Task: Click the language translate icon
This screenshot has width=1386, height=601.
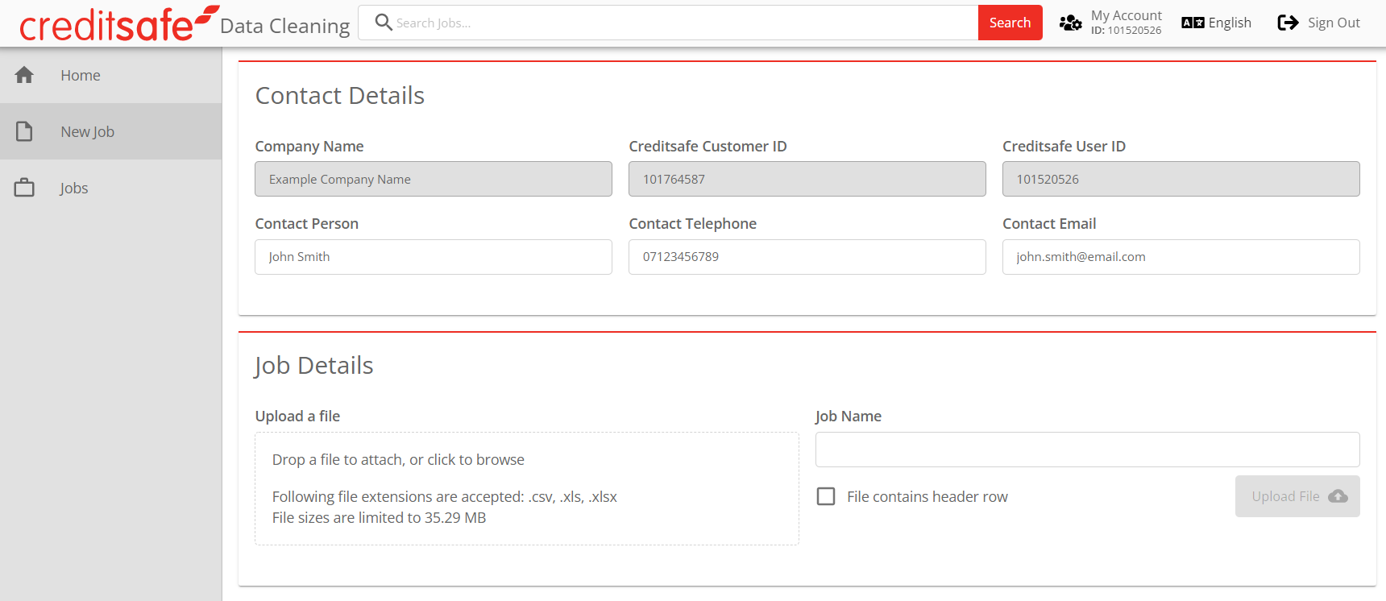Action: tap(1193, 23)
